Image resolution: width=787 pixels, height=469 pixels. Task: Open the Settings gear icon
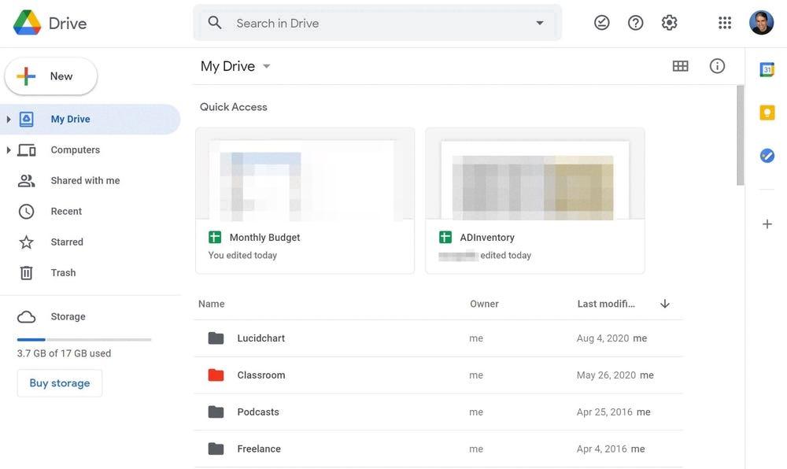(669, 23)
